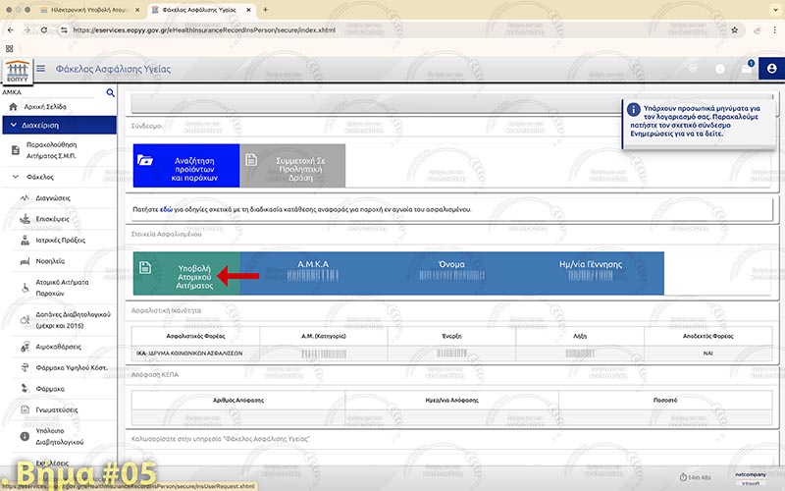Click the ΑΜΚΑ search magnifier icon
Viewport: 785px width, 491px height.
[x=110, y=93]
